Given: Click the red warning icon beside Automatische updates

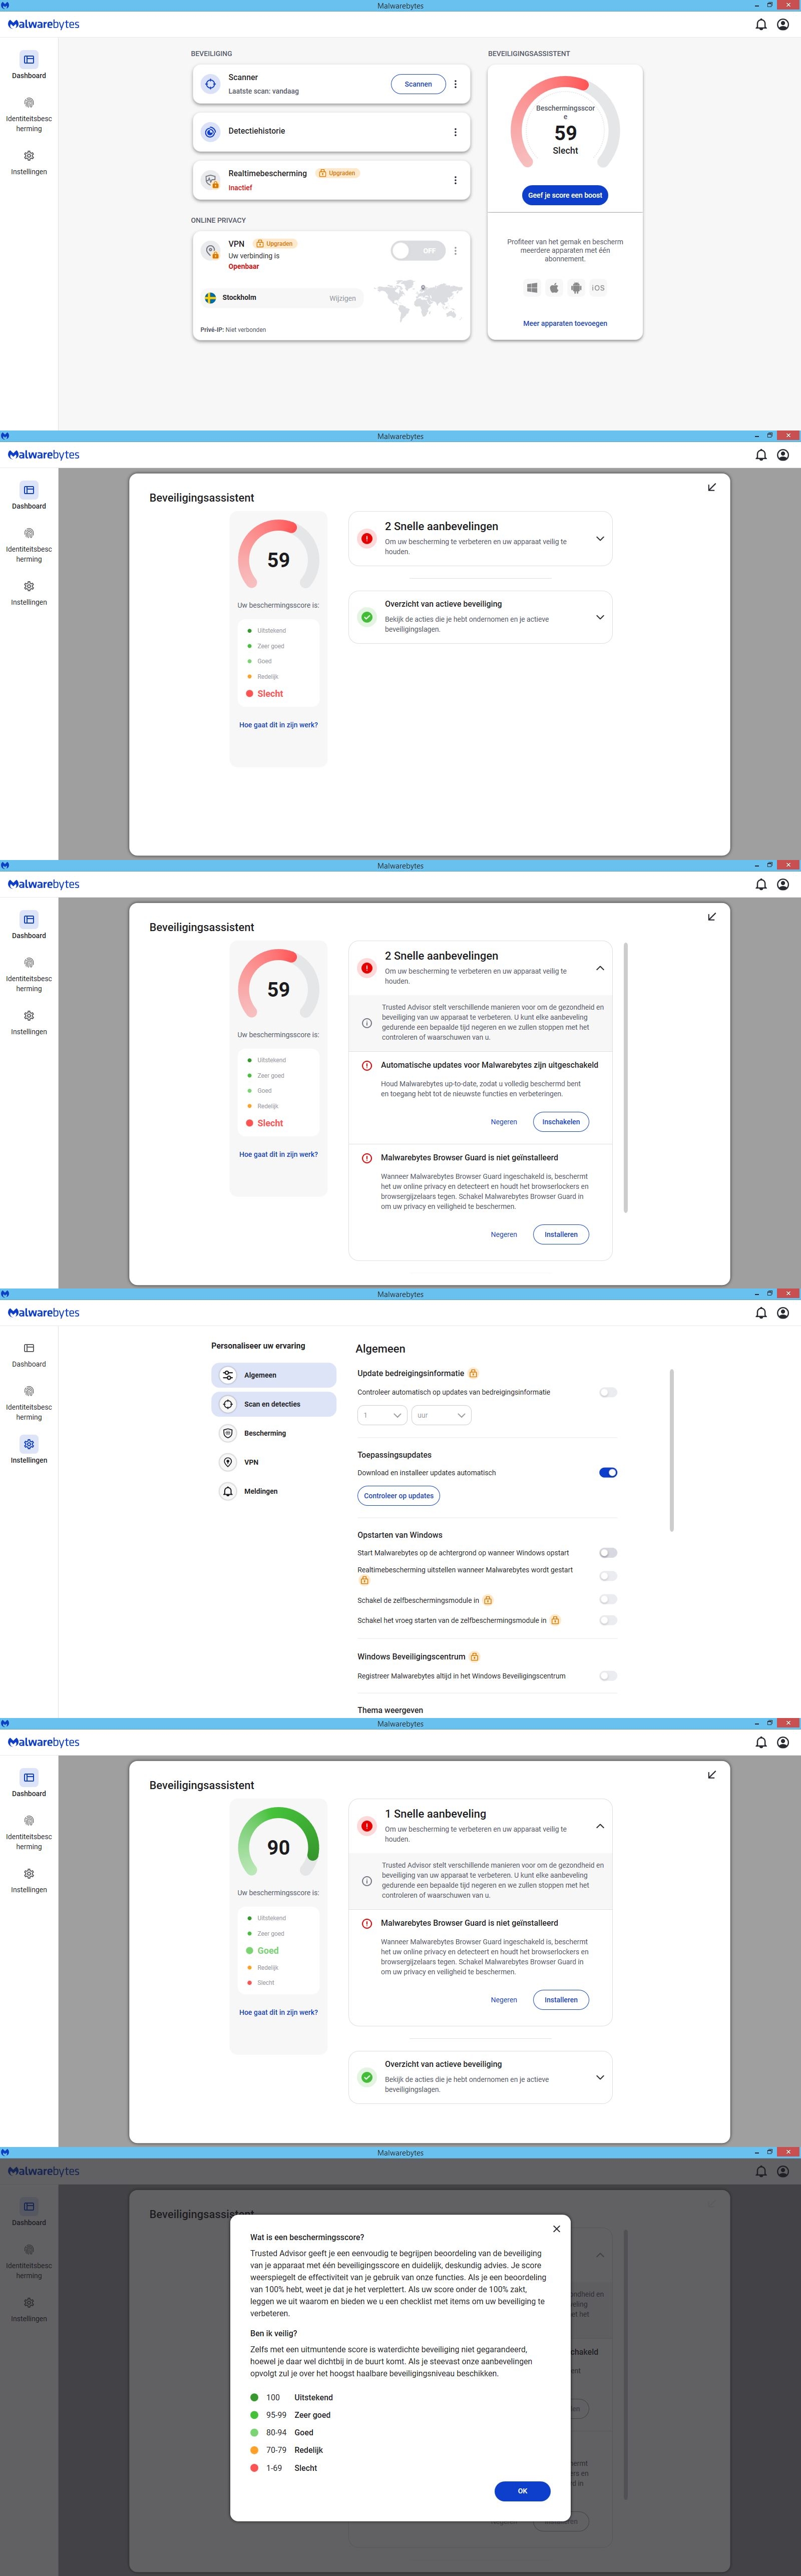Looking at the screenshot, I should tap(367, 1065).
